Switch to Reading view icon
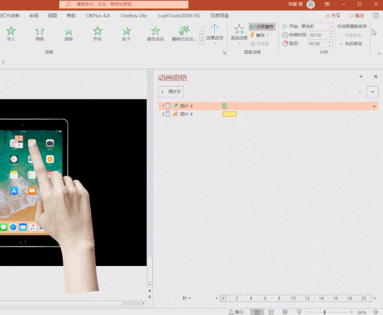 [x=285, y=312]
